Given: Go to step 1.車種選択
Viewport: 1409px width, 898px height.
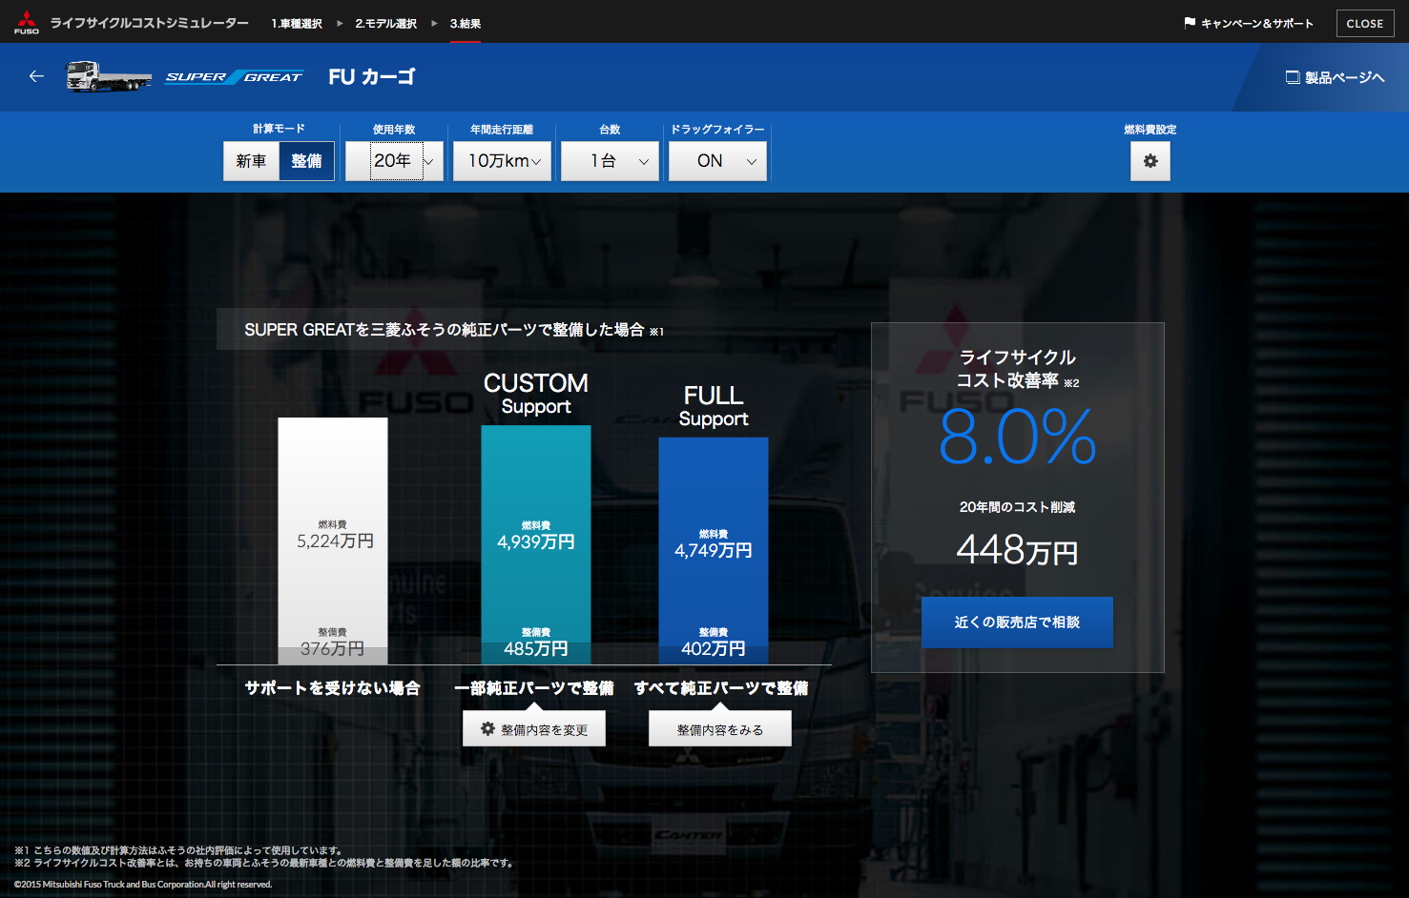Looking at the screenshot, I should click(x=297, y=23).
